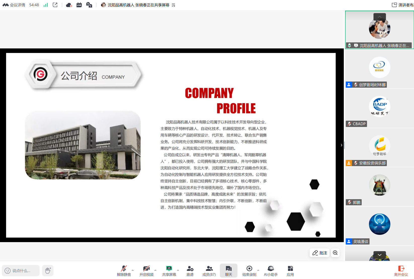Select the 沈阳品高机器人 张晓春 video tile

tap(380, 30)
